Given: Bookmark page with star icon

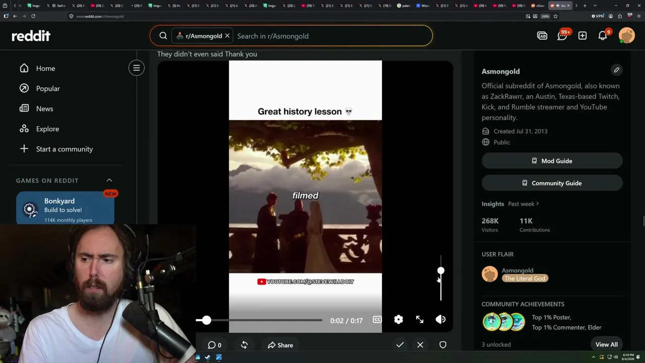Looking at the screenshot, I should point(555,16).
